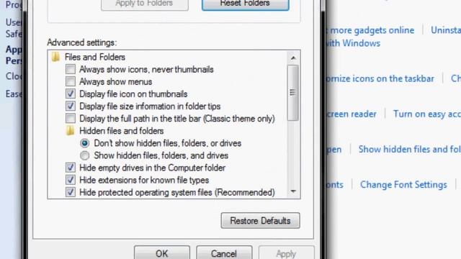Screen dimensions: 461x259
Task: Open 'Change Font Settings' link in Control Panel
Action: [x=403, y=185]
